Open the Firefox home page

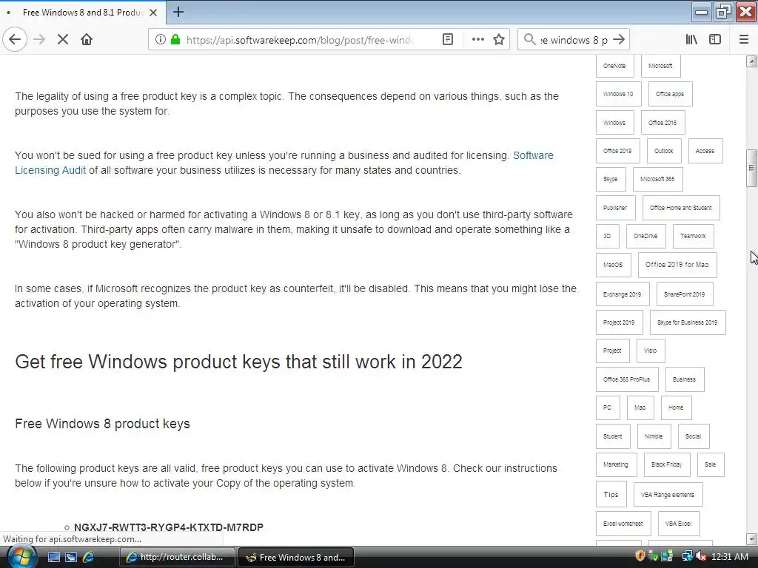pyautogui.click(x=87, y=40)
